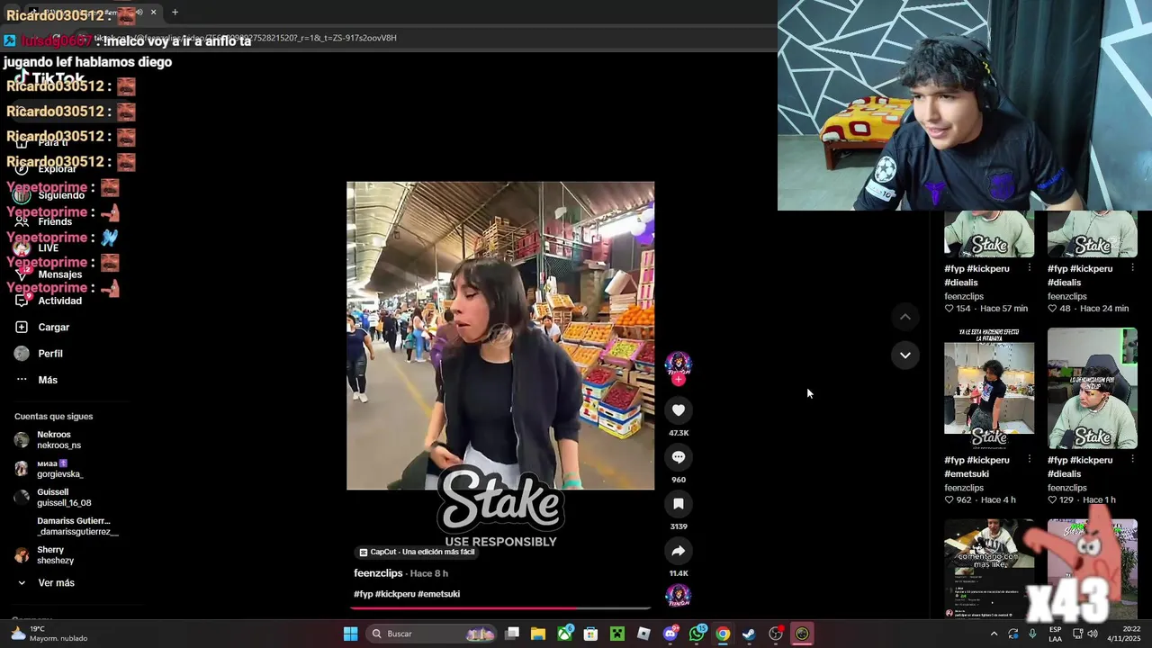Open the weather widget showing 19°C
The image size is (1152, 648).
pyautogui.click(x=49, y=634)
